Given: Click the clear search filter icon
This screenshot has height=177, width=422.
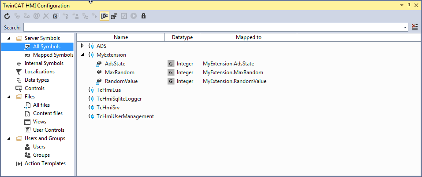Looking at the screenshot, I should (x=415, y=27).
